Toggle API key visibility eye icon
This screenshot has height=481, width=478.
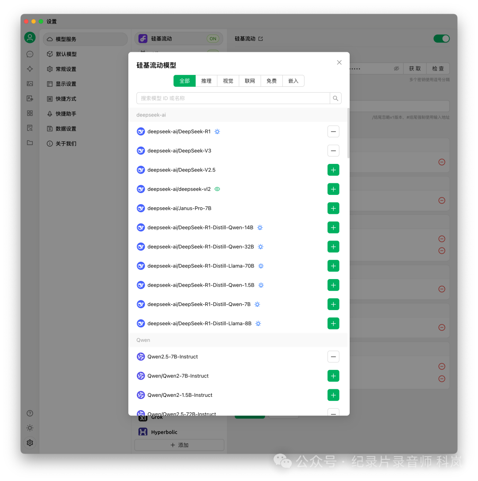[x=397, y=69]
